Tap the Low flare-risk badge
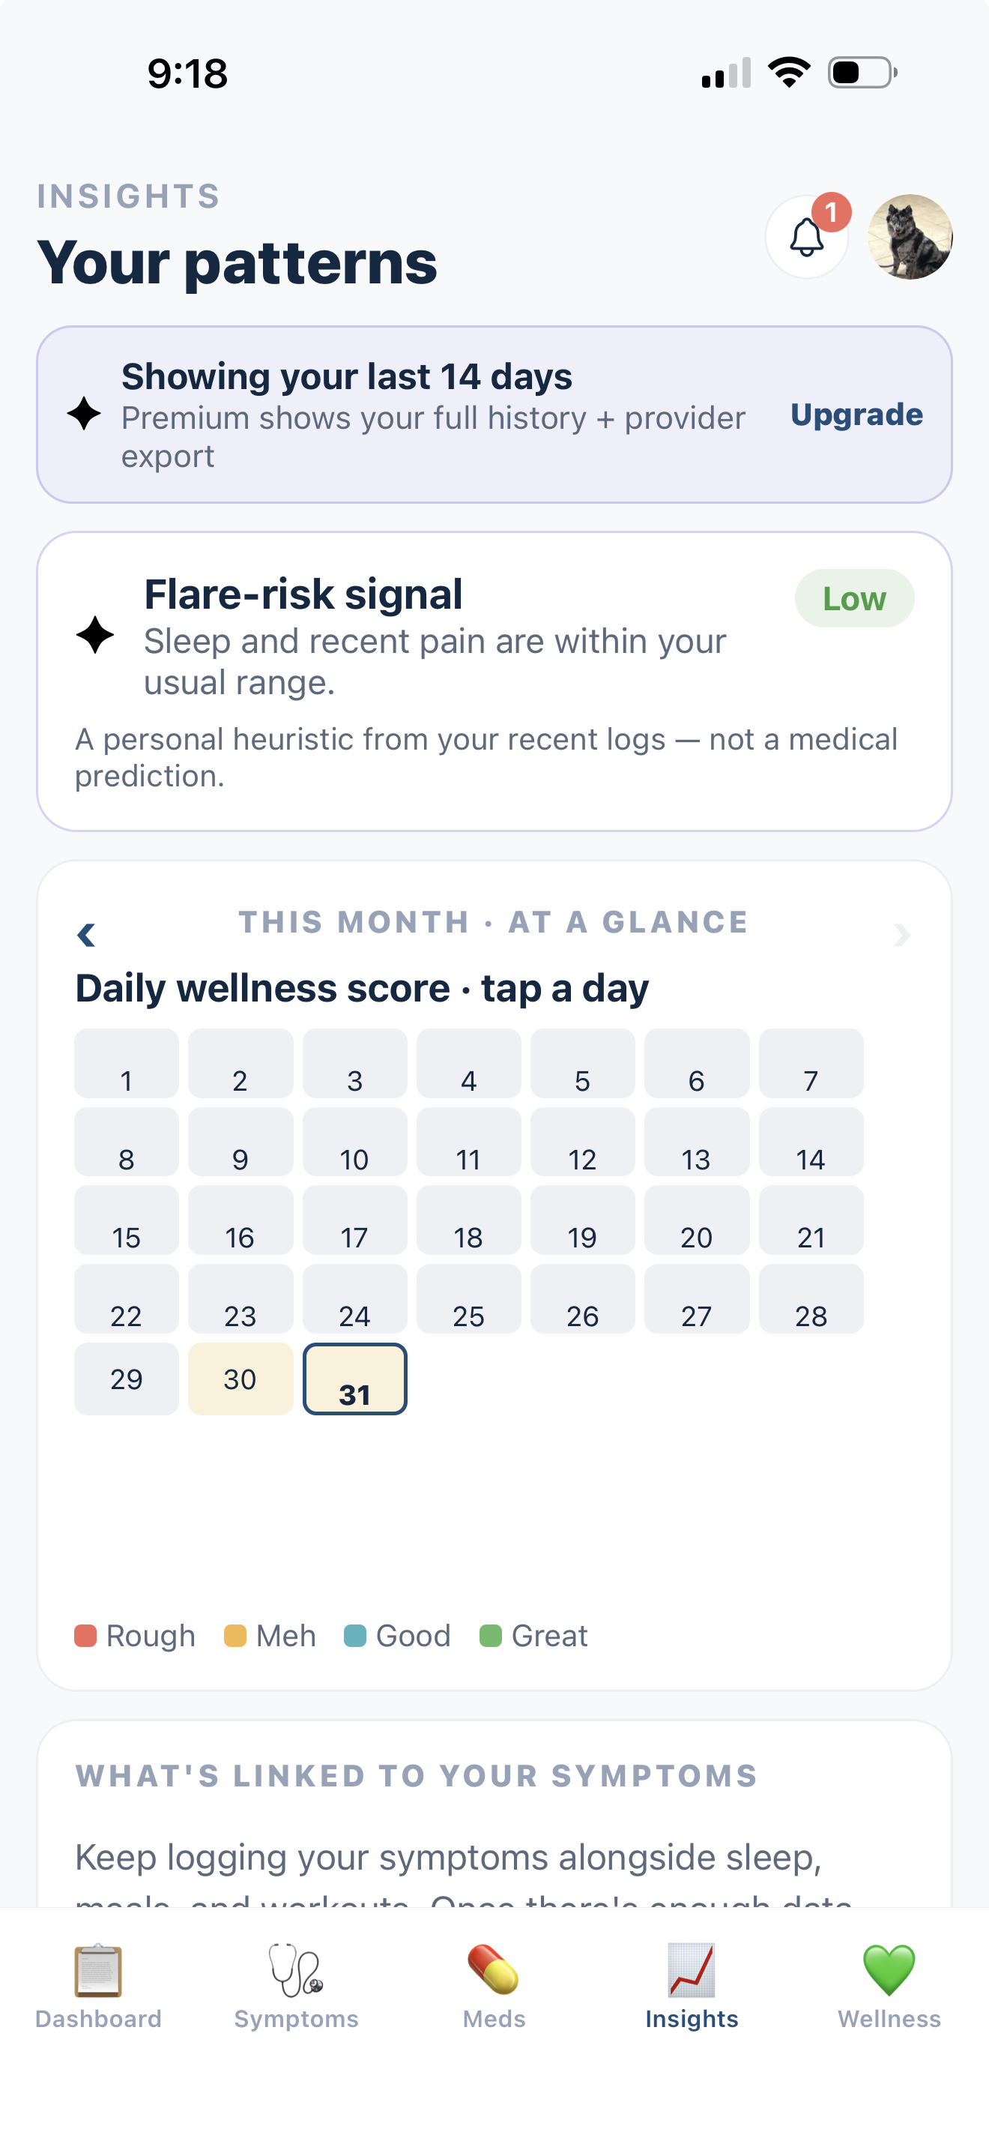989x2150 pixels. [854, 598]
